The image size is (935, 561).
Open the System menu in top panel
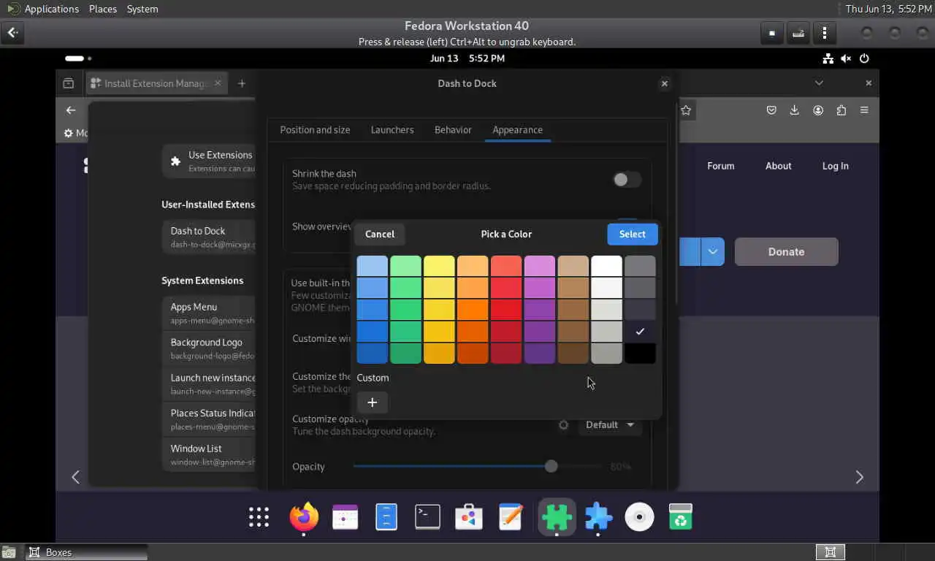click(142, 9)
